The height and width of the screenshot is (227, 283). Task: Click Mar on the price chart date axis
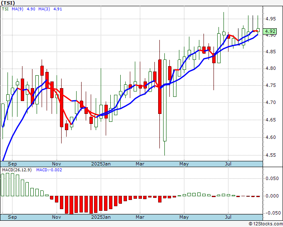140,164
